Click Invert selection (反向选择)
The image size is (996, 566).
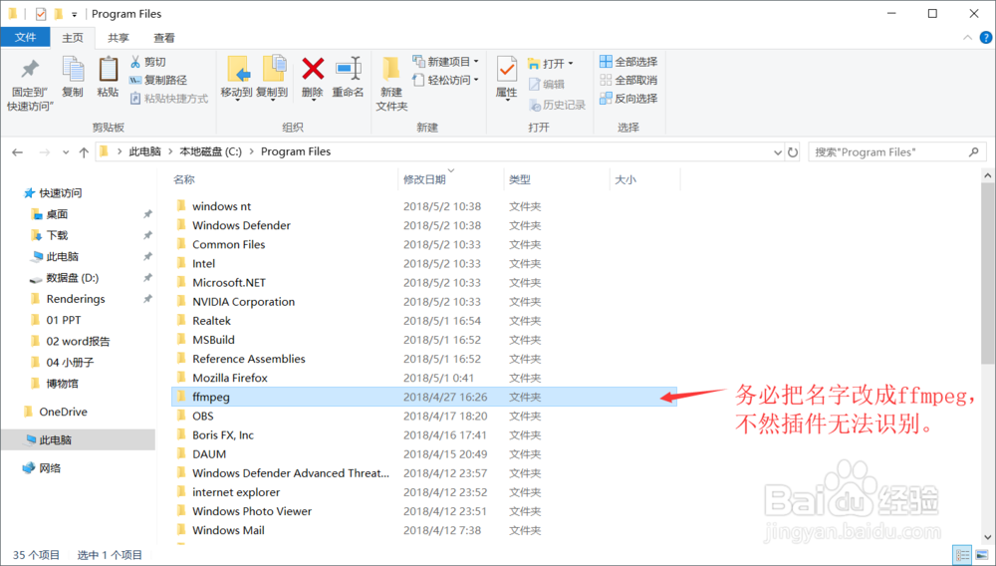coord(628,99)
